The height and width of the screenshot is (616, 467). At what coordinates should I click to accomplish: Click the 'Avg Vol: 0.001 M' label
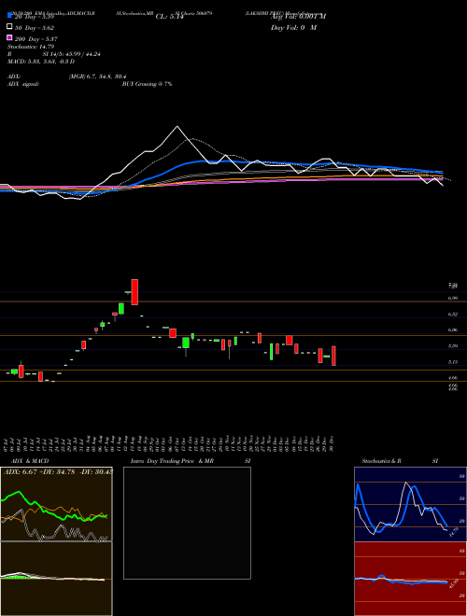click(298, 17)
